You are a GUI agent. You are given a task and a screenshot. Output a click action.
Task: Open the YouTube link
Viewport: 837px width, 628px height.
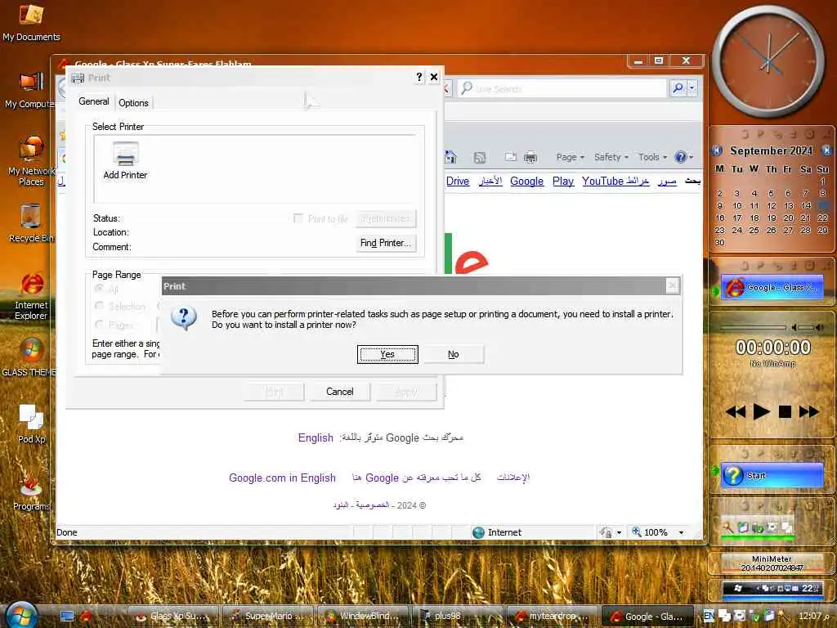(x=602, y=181)
